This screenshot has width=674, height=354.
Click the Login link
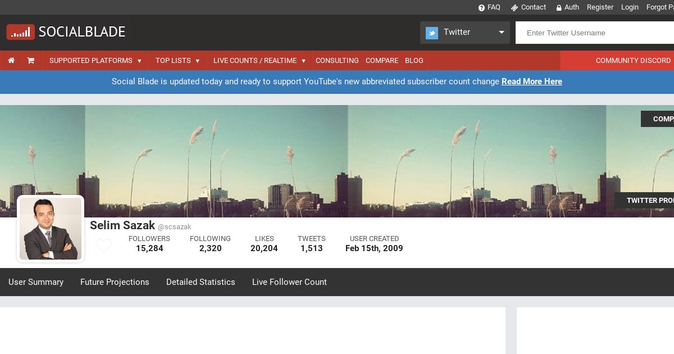point(630,7)
